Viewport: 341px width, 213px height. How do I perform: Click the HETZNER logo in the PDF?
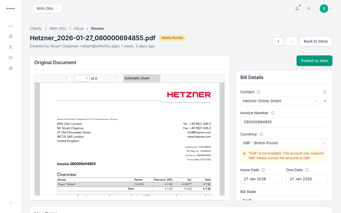point(189,95)
